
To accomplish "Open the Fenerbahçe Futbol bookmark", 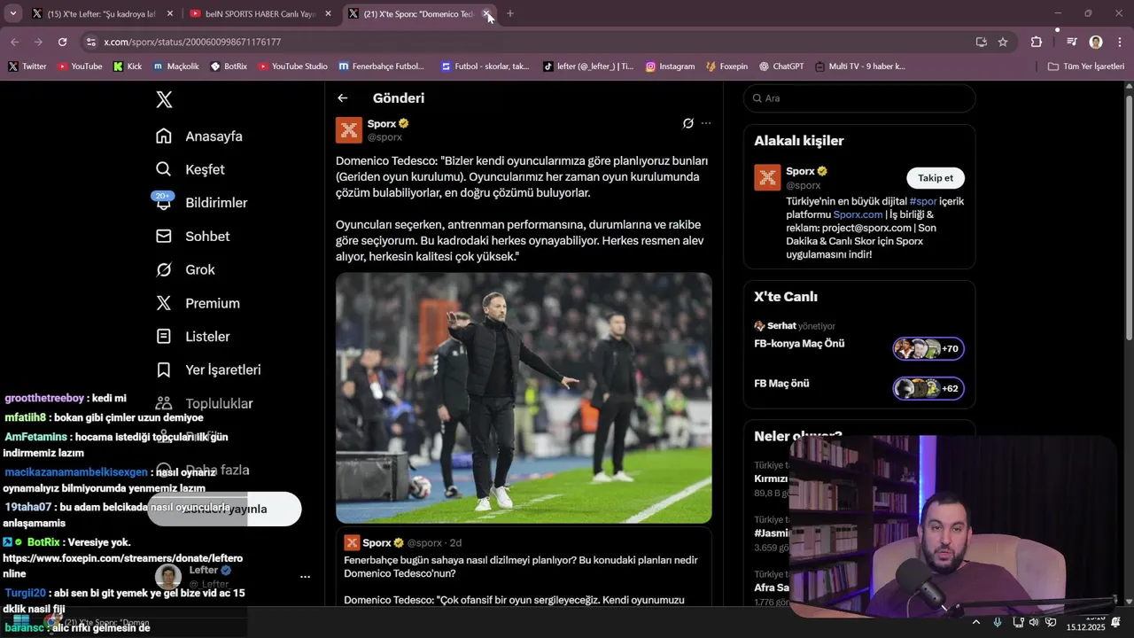I will coord(381,66).
